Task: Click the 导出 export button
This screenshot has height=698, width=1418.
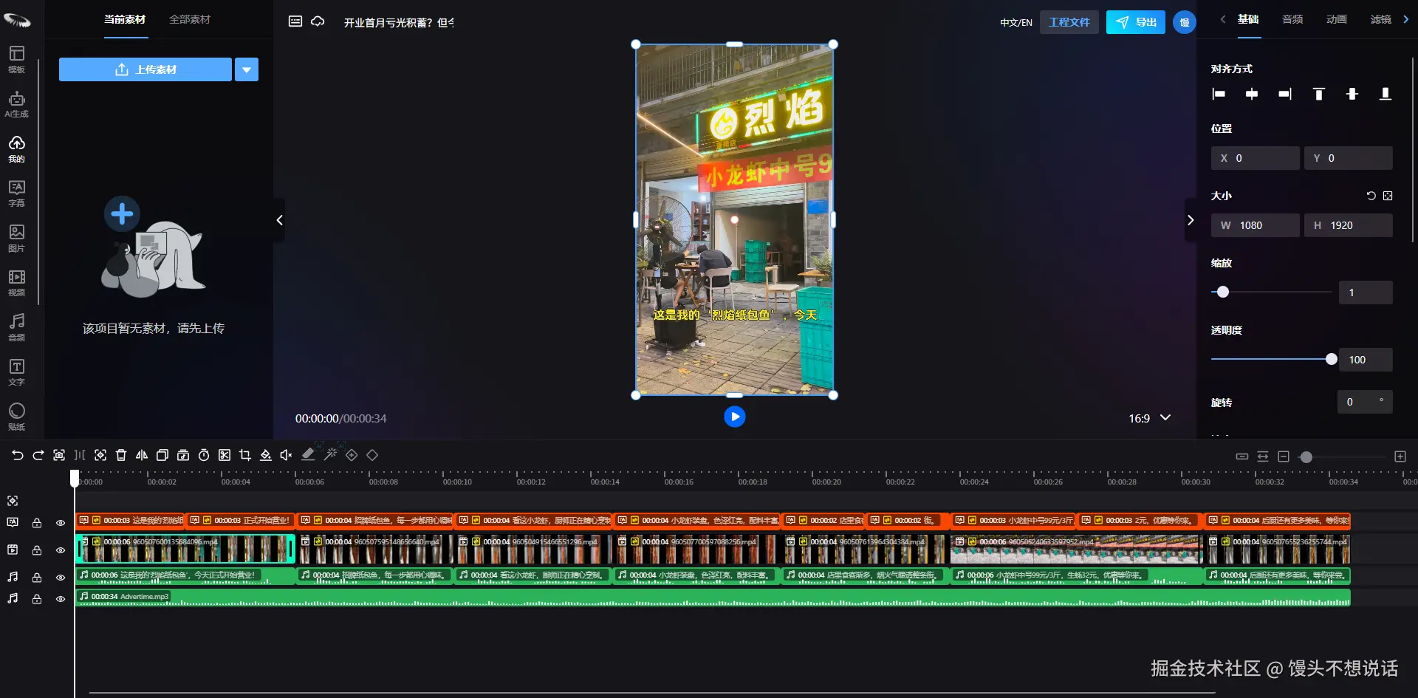Action: click(x=1136, y=22)
